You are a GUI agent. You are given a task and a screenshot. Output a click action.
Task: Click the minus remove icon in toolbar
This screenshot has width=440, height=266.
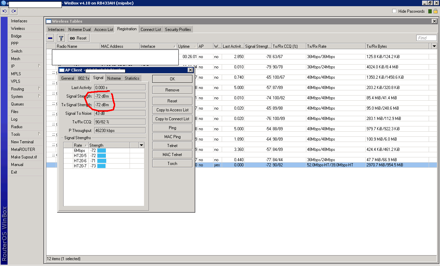(50, 38)
